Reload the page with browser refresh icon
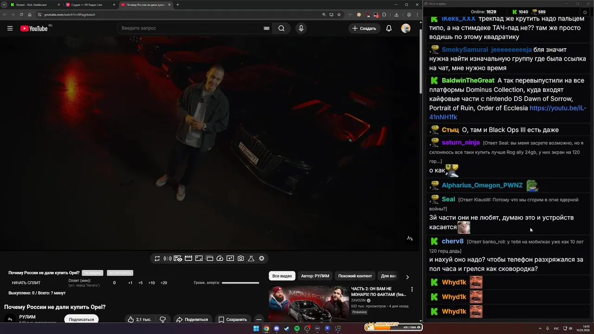Viewport: 594px width, 334px height. pyautogui.click(x=21, y=14)
